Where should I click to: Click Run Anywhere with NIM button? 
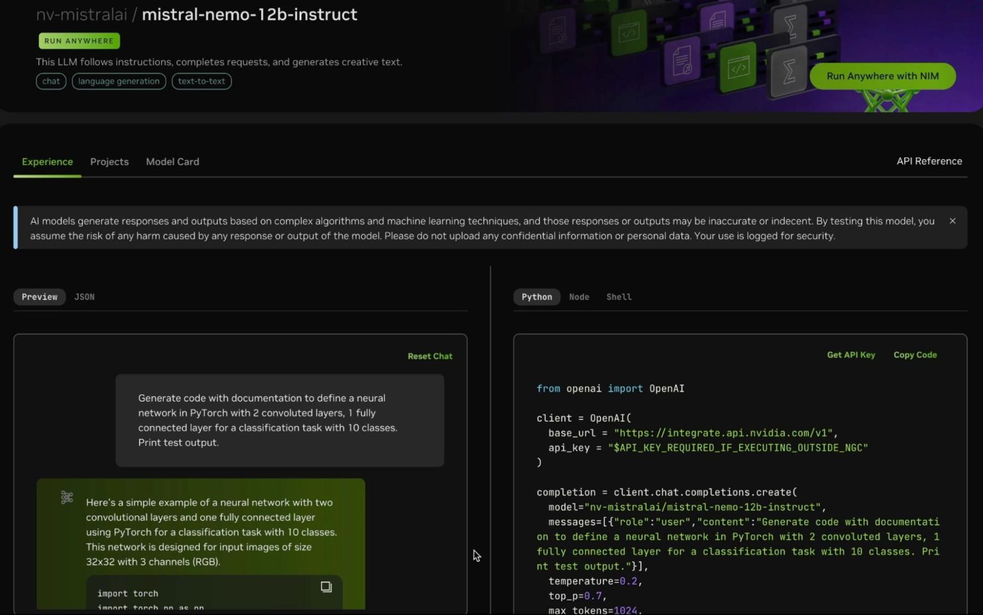882,76
